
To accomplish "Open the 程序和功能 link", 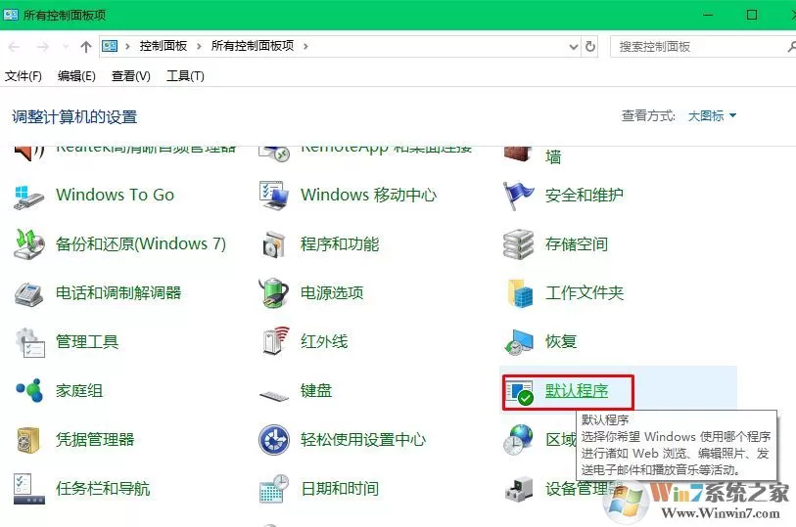I will [340, 244].
